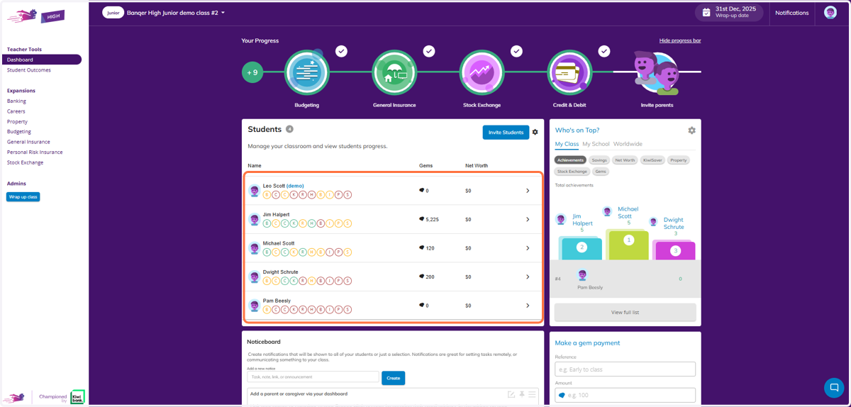This screenshot has width=851, height=407.
Task: Focus the gem payment Amount field
Action: [625, 395]
